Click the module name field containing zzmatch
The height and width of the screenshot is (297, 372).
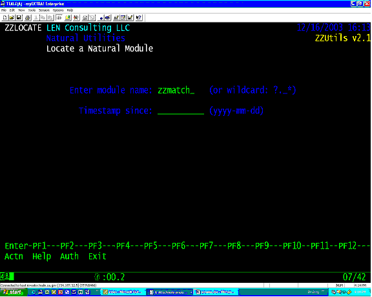[x=176, y=90]
